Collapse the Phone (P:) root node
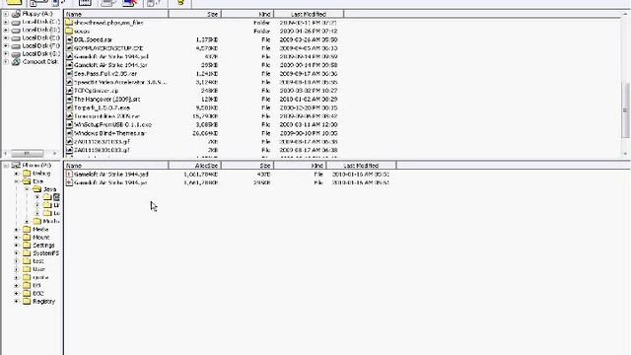 coord(6,165)
